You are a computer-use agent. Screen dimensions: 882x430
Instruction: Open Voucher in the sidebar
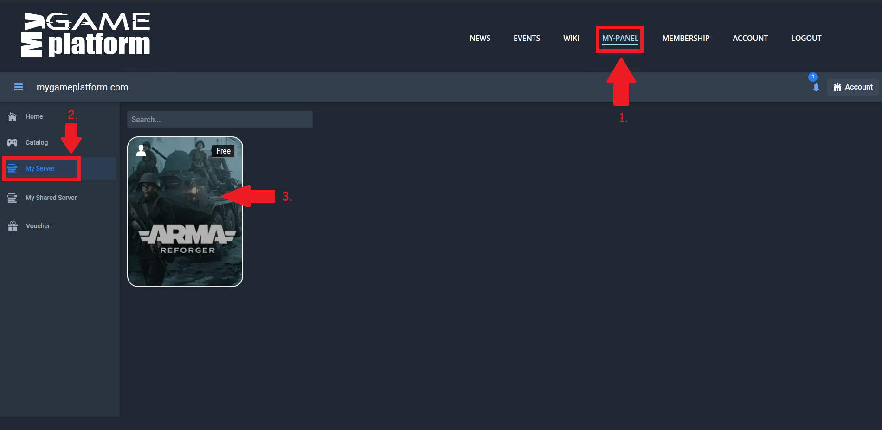38,226
